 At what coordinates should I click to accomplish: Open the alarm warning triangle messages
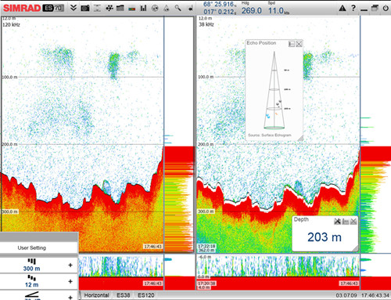343,9
